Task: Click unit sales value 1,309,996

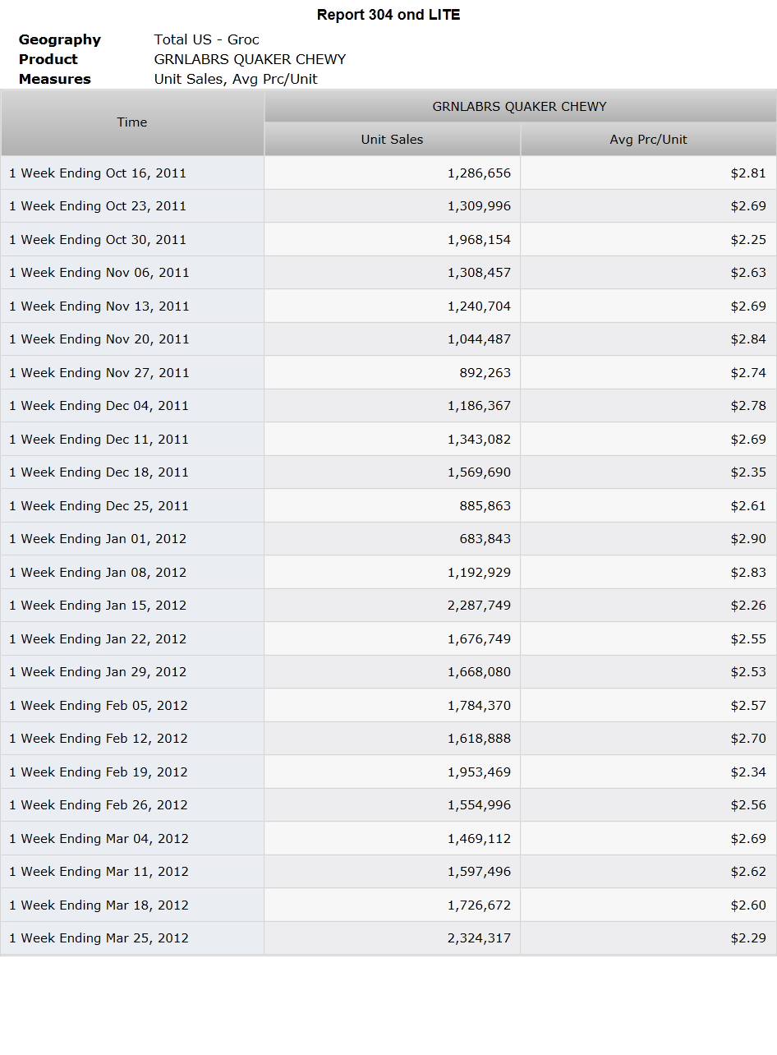Action: 479,206
